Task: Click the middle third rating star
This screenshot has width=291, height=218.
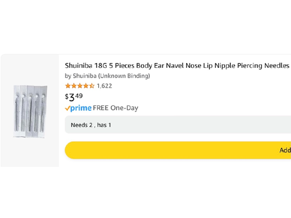Action: click(80, 86)
